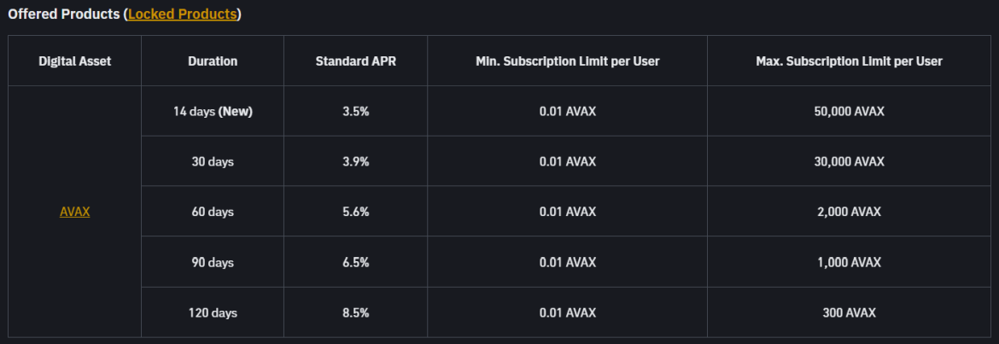999x344 pixels.
Task: Click the 3.9% APR value
Action: click(x=355, y=161)
